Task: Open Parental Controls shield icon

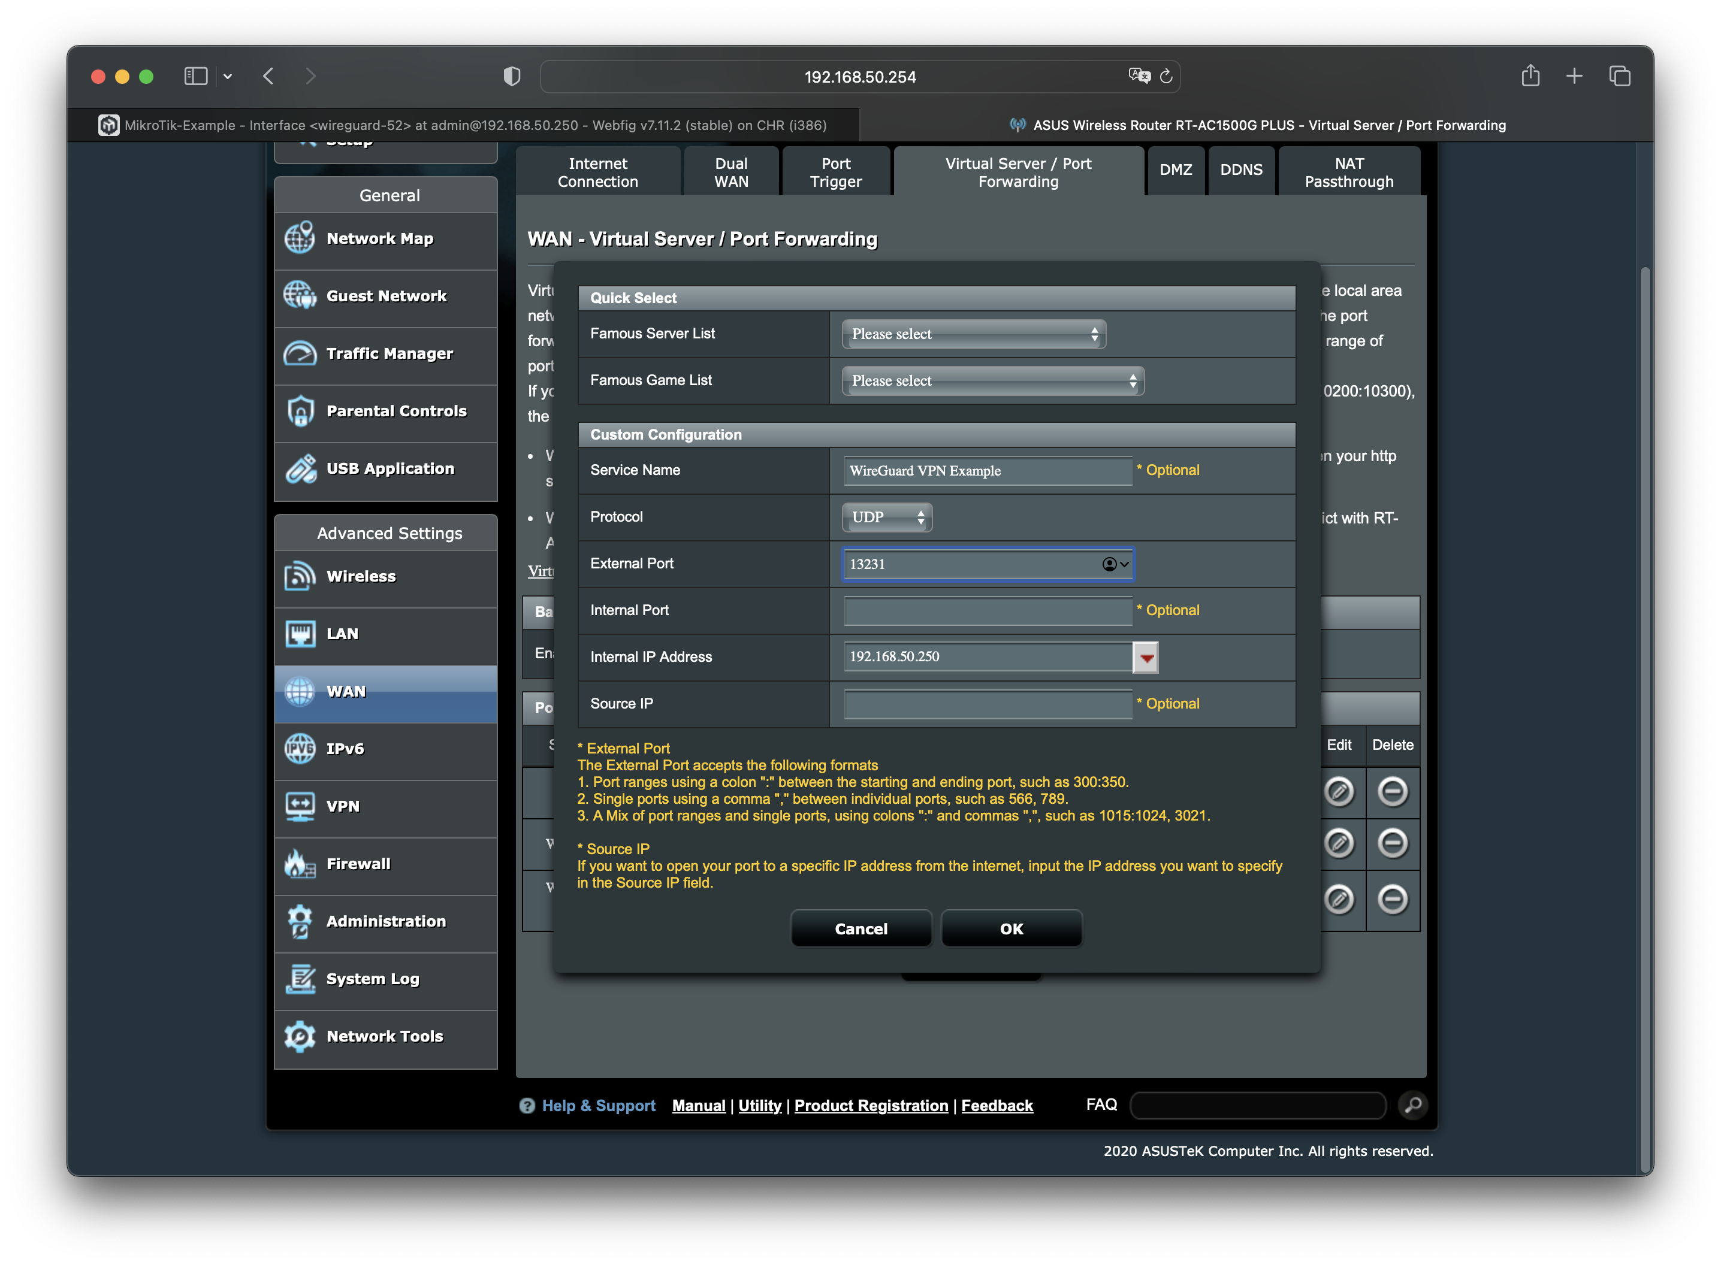Action: (x=300, y=411)
